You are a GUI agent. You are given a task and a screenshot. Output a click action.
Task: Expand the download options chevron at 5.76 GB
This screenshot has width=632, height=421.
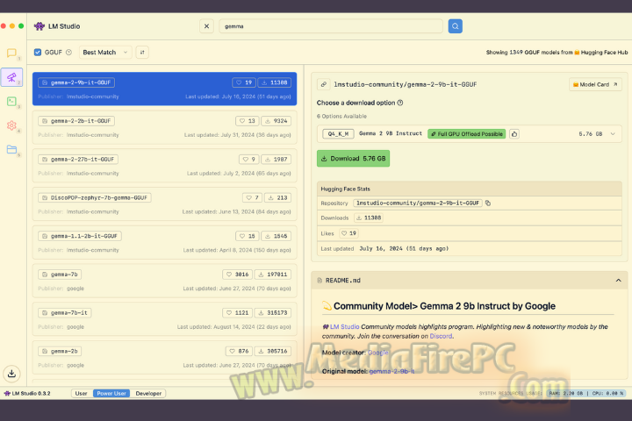click(613, 133)
